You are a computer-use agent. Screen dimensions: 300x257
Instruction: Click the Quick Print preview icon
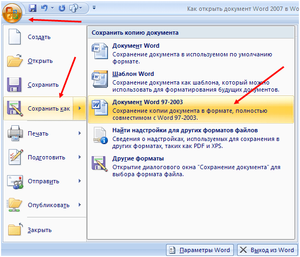[x=74, y=8]
